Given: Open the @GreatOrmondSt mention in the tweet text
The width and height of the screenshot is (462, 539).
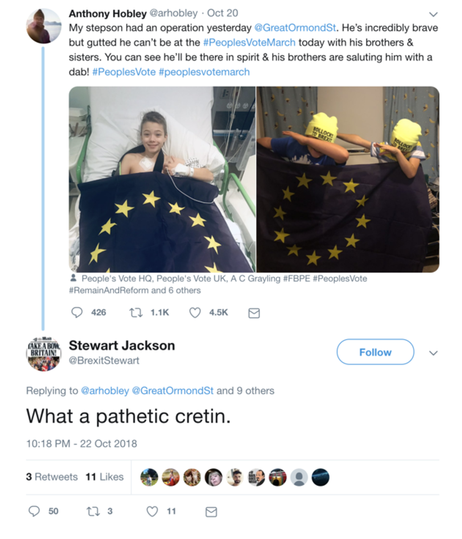Looking at the screenshot, I should tap(295, 28).
